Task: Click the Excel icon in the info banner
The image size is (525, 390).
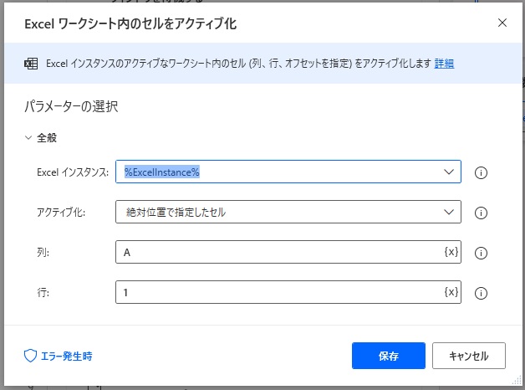Action: pos(32,64)
